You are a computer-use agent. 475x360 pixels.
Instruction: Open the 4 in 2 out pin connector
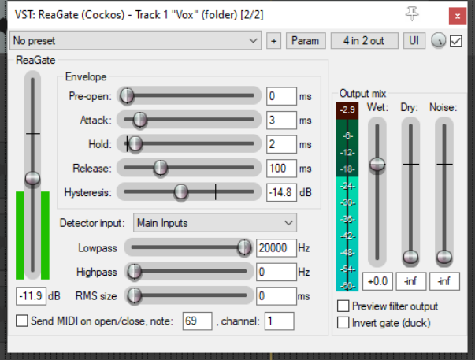point(364,41)
